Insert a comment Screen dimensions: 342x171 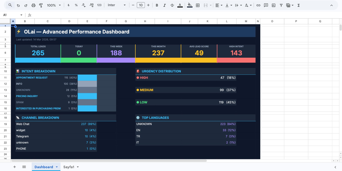(266, 5)
